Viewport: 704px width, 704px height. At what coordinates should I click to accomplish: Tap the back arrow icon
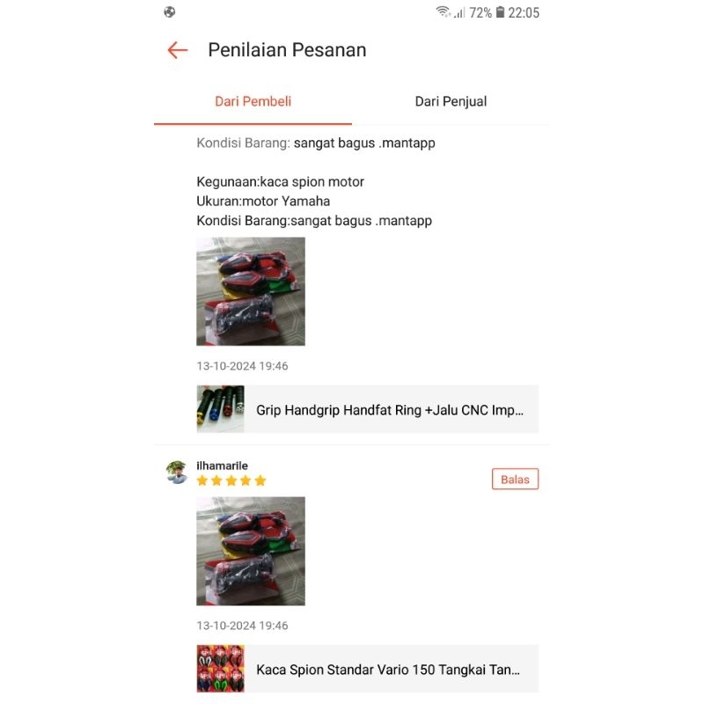coord(178,50)
